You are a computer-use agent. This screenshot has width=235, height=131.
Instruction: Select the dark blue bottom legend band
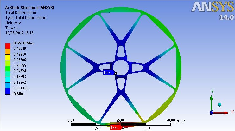(x=8, y=91)
